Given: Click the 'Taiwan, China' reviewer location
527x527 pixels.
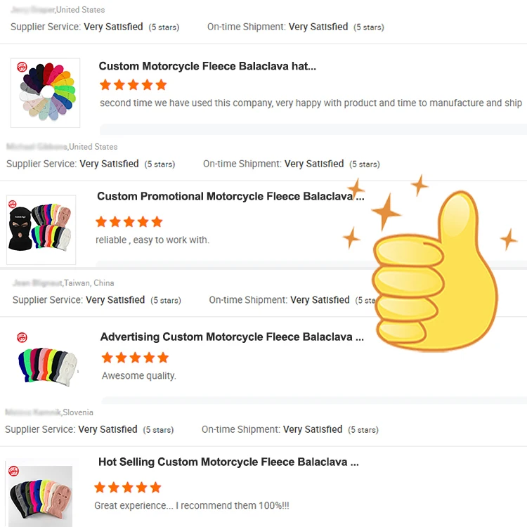Looking at the screenshot, I should pyautogui.click(x=89, y=283).
